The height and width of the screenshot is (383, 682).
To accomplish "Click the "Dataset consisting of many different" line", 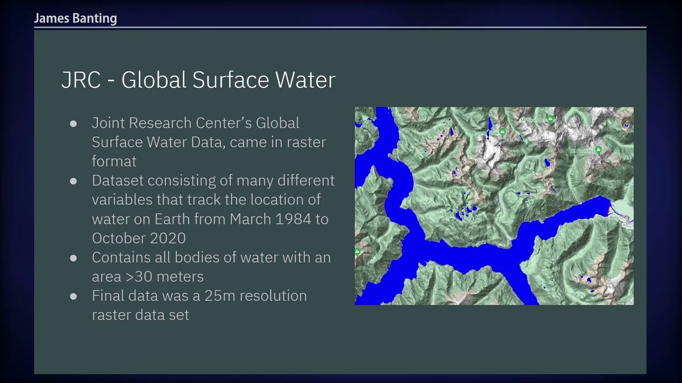I will 213,181.
